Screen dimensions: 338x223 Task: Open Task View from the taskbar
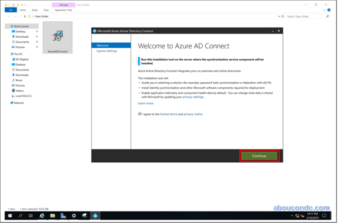(x=30, y=215)
